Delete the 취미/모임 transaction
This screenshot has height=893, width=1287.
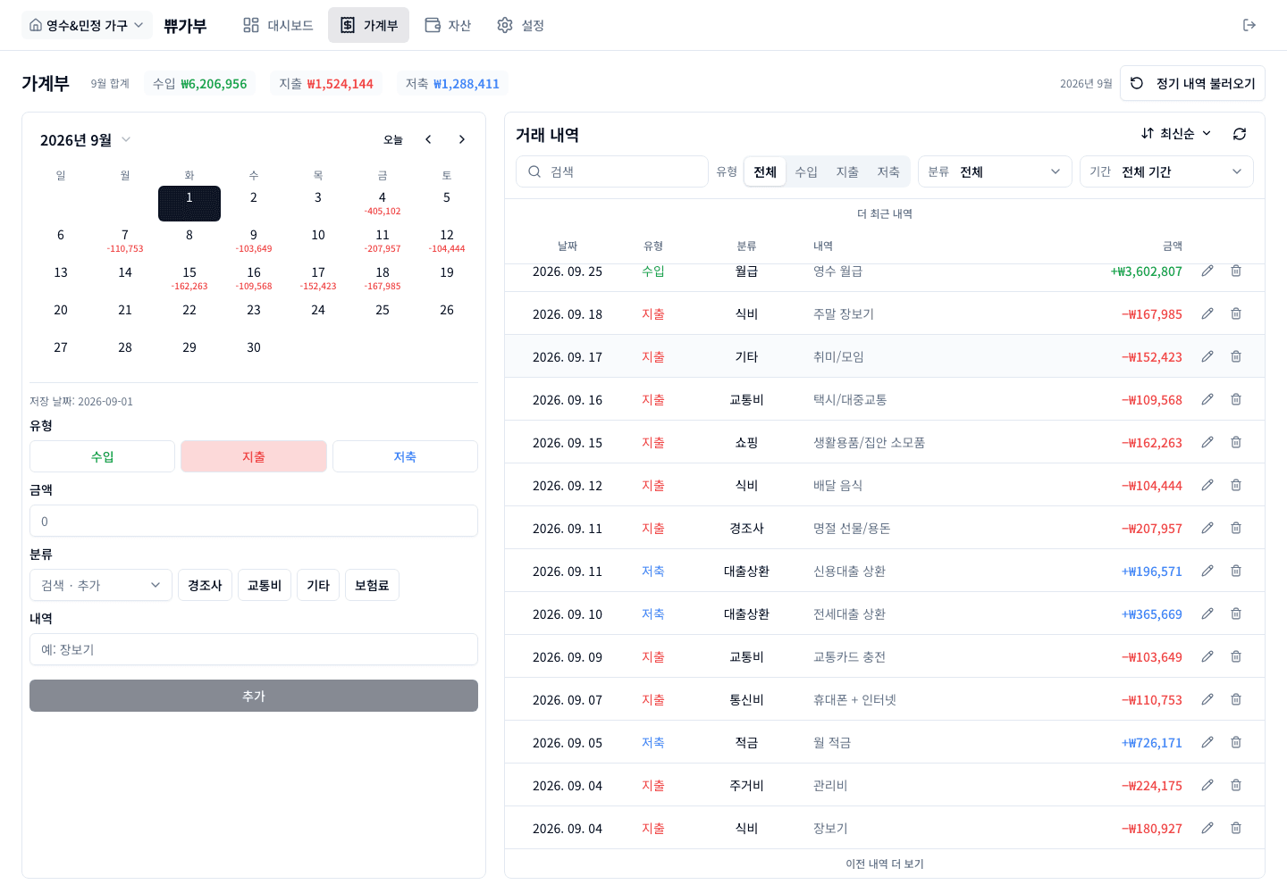(x=1236, y=356)
